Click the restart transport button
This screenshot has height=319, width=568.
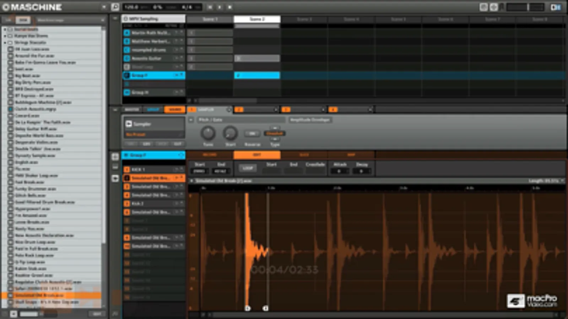(210, 7)
